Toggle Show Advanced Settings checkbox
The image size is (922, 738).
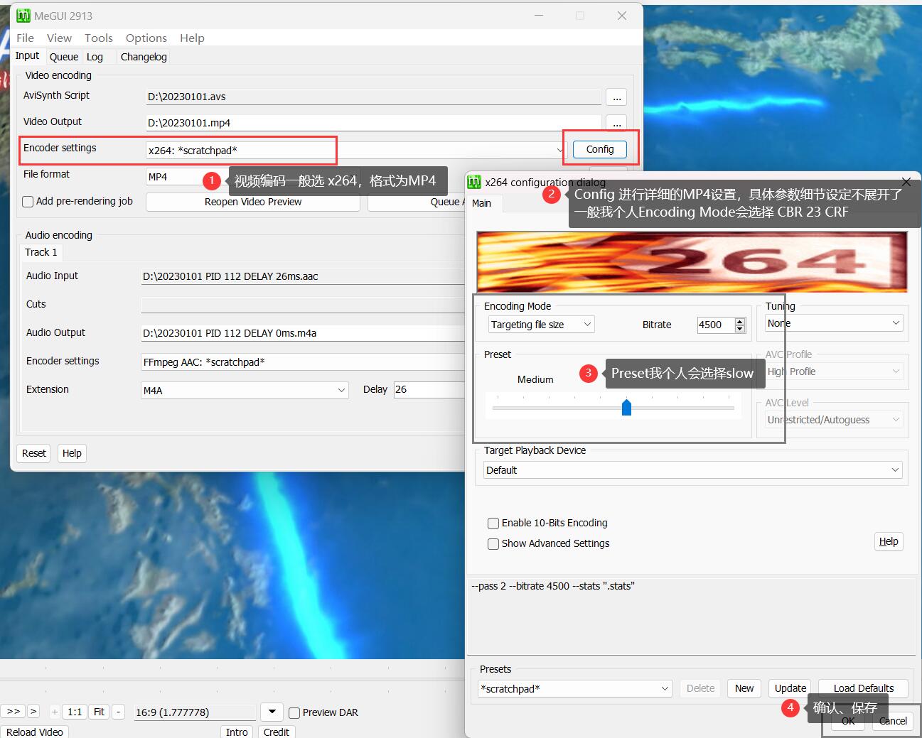coord(493,544)
